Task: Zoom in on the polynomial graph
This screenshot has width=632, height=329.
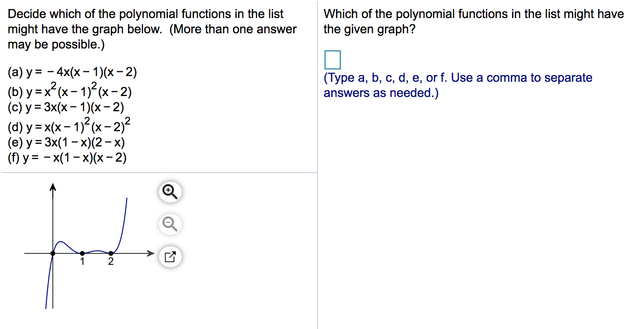Action: tap(169, 192)
